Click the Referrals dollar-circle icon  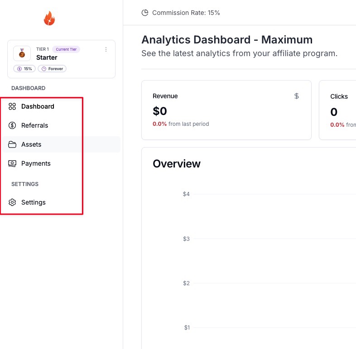coord(12,125)
